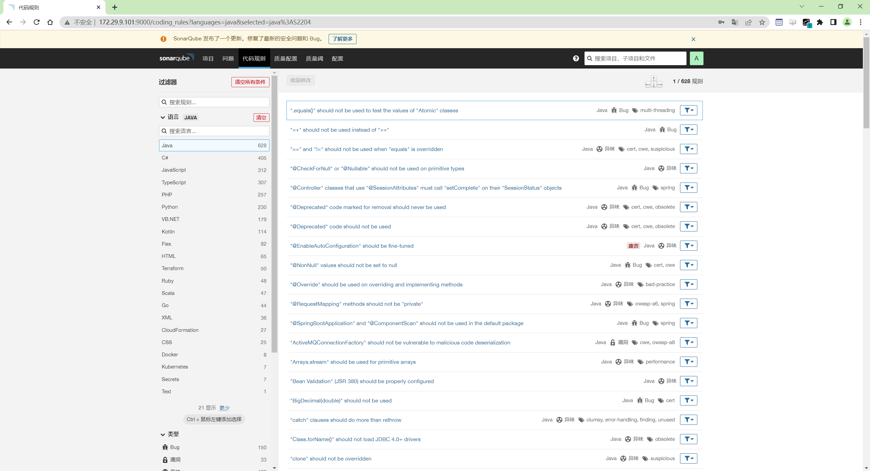Toggle the browser side panel icon
Image resolution: width=870 pixels, height=471 pixels.
833,22
